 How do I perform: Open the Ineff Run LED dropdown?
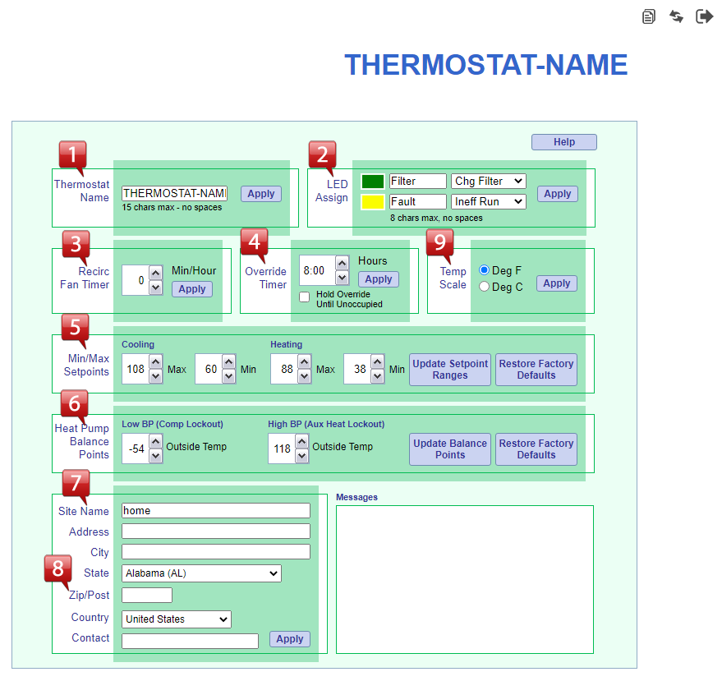[488, 201]
